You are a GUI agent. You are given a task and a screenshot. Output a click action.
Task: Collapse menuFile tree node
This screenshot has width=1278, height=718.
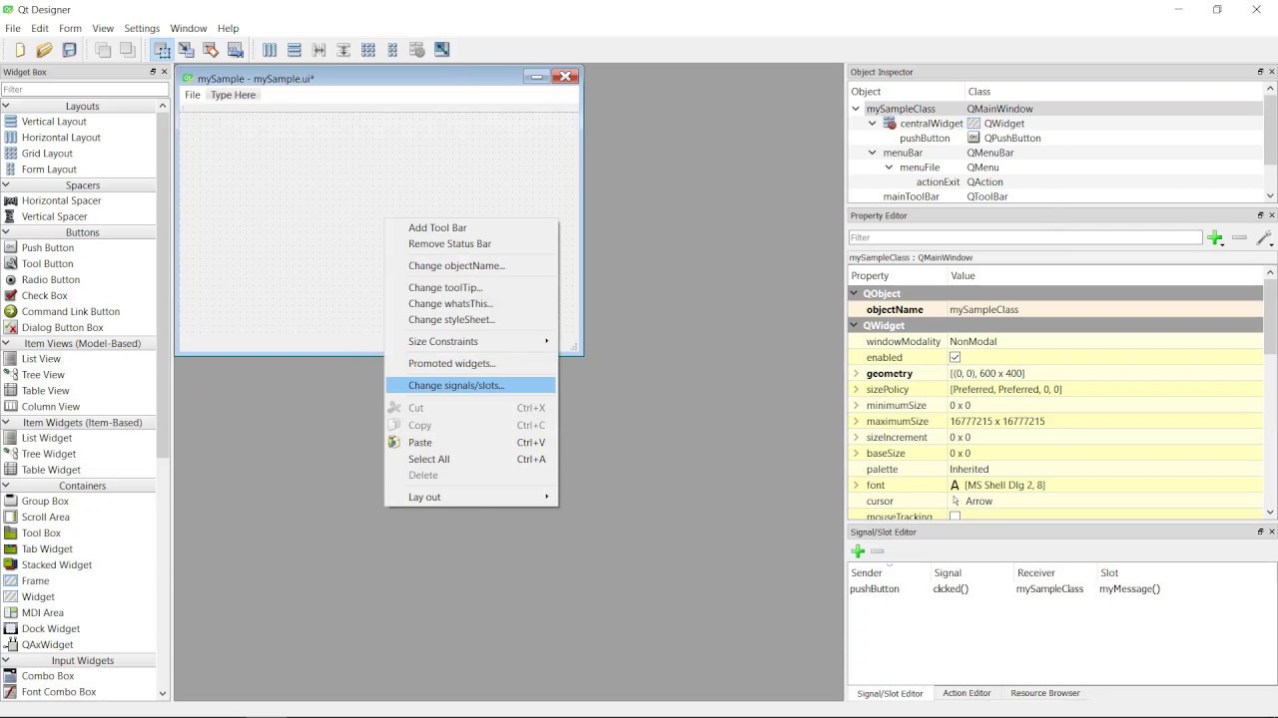pyautogui.click(x=889, y=168)
